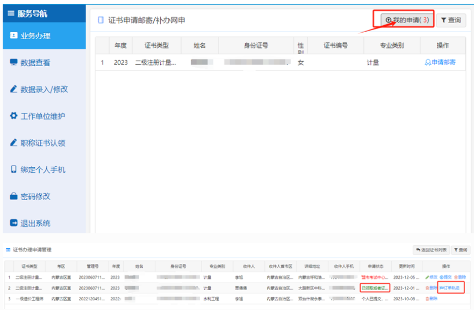Click 提交 in first application row
The height and width of the screenshot is (310, 474).
tap(446, 277)
